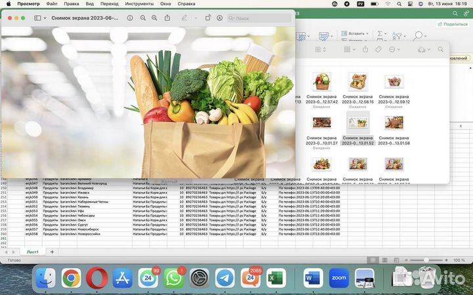Open WhatsApp from the Dock
473x295 pixels.
click(173, 278)
